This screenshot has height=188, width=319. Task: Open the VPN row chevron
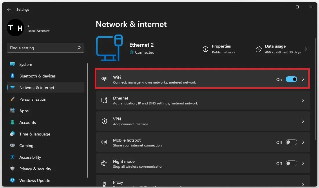303,121
